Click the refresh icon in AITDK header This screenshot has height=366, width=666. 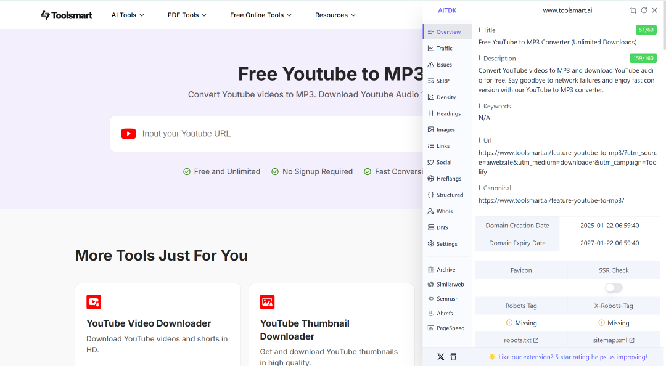[x=644, y=10]
